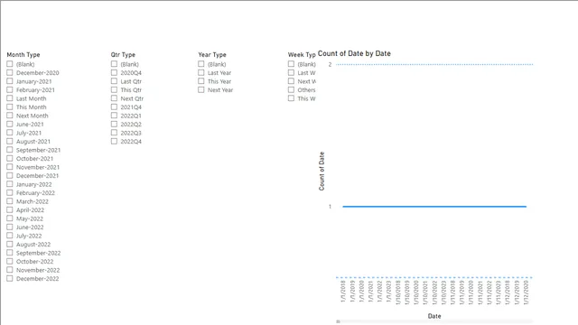Image resolution: width=578 pixels, height=325 pixels.
Task: Check the This Qtr checkbox
Action: click(x=114, y=90)
